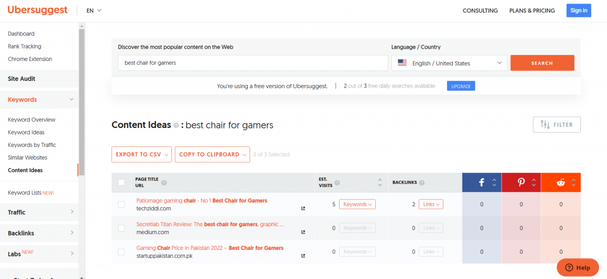Viewport: 607px width, 279px height.
Task: Select the techziddi.com row checkbox
Action: (x=121, y=204)
